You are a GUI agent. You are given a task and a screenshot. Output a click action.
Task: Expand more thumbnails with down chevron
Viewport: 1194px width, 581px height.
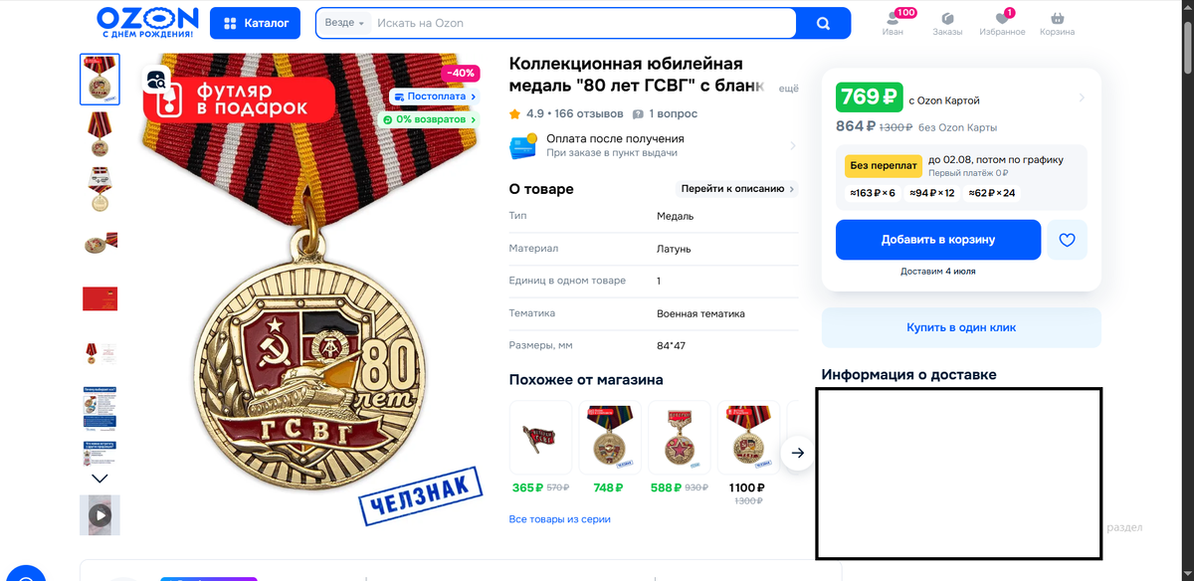[x=99, y=479]
